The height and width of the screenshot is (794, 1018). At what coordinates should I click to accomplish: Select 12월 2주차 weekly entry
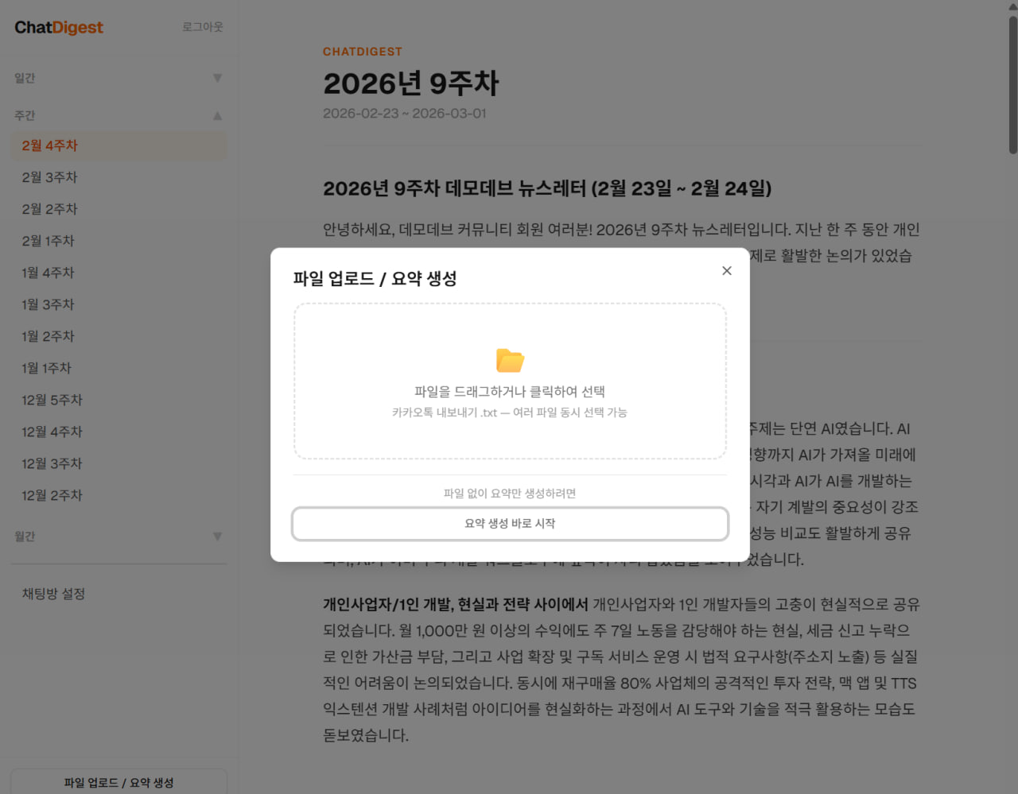coord(52,495)
